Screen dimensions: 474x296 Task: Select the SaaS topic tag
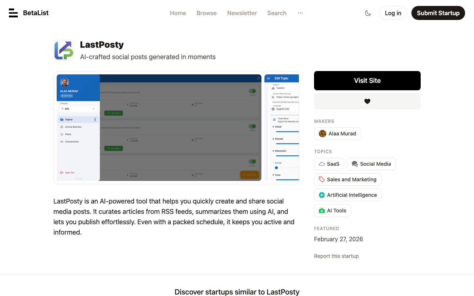tap(329, 164)
